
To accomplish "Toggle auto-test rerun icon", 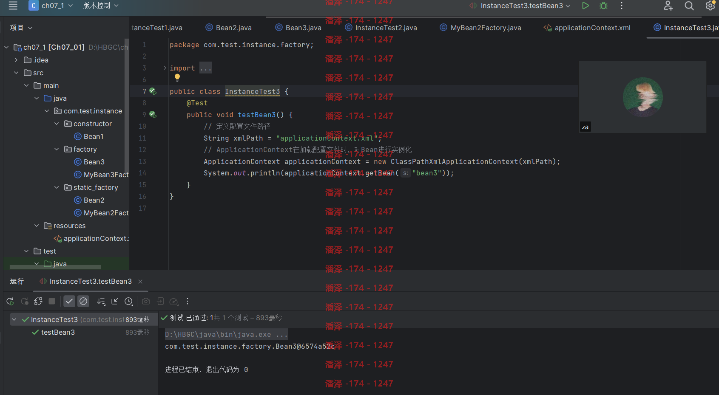I will pos(38,301).
